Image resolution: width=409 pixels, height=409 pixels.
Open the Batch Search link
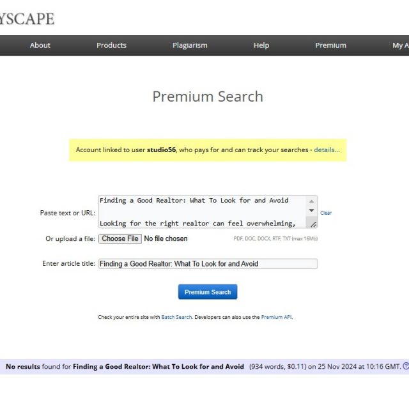click(x=176, y=317)
